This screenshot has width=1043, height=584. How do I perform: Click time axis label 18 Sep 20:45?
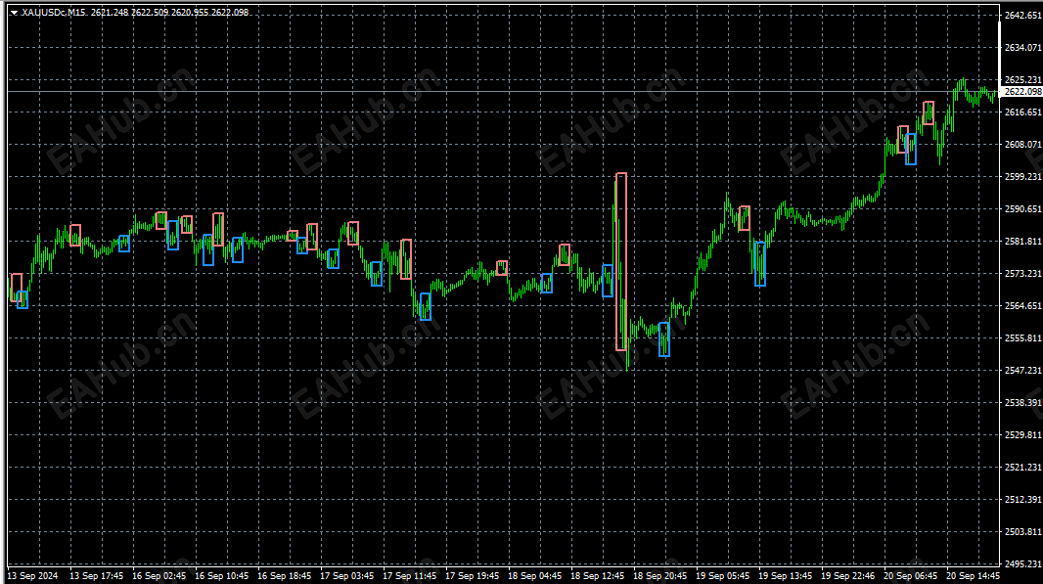point(659,576)
